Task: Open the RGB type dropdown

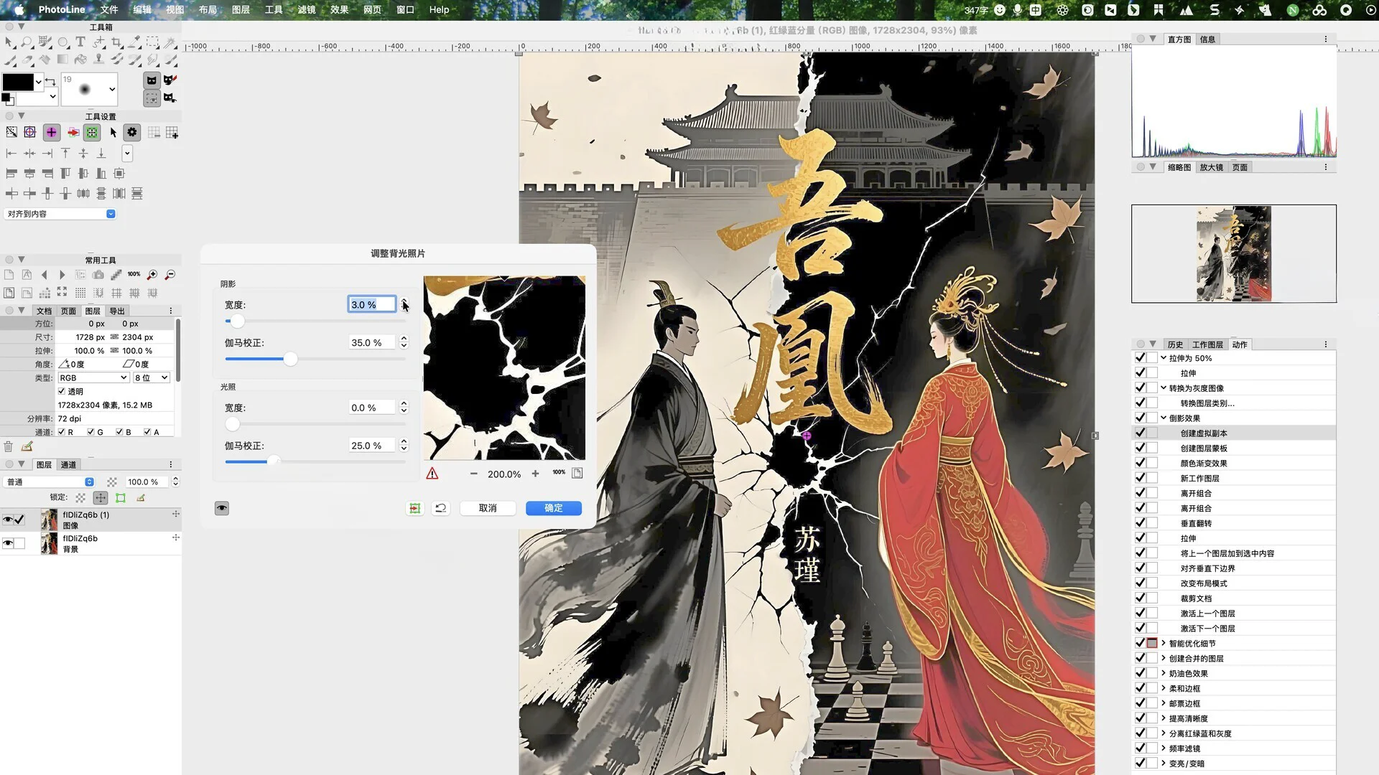Action: point(93,377)
